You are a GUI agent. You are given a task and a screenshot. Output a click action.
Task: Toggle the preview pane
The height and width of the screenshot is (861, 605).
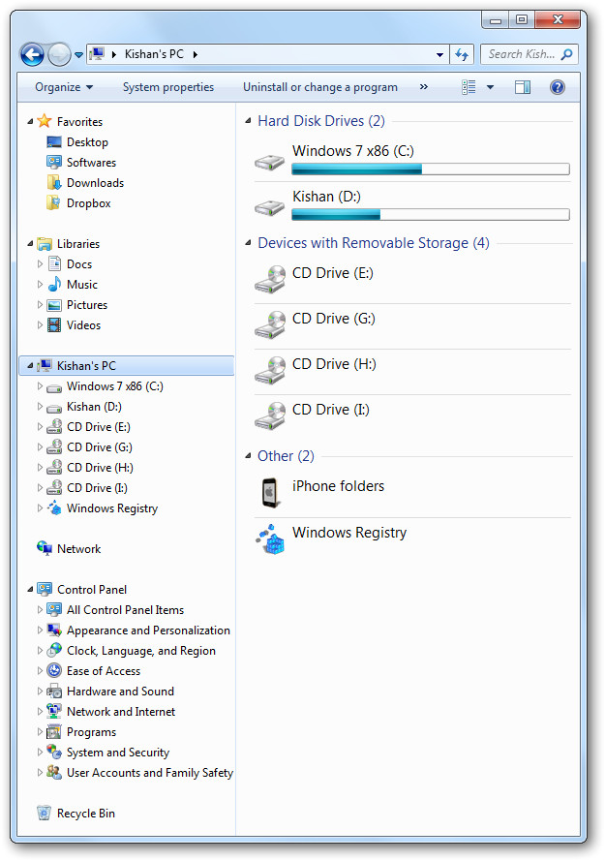522,87
